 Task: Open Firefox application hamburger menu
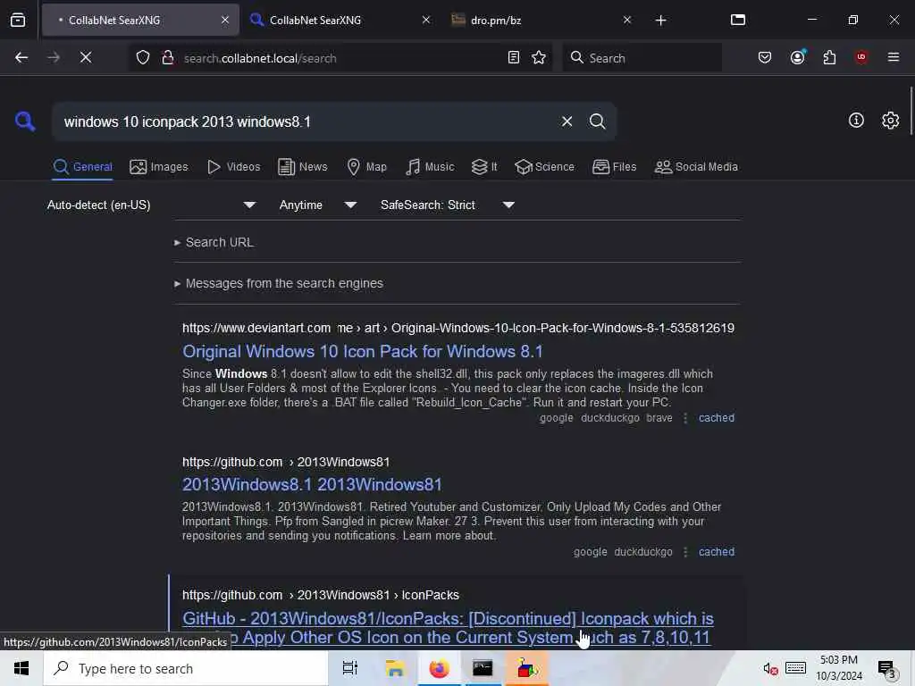893,57
